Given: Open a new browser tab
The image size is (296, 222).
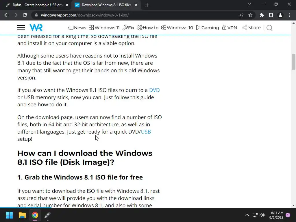Looking at the screenshot, I should click(x=147, y=5).
